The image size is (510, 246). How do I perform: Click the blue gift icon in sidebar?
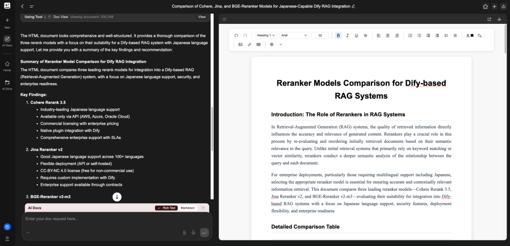click(x=7, y=227)
